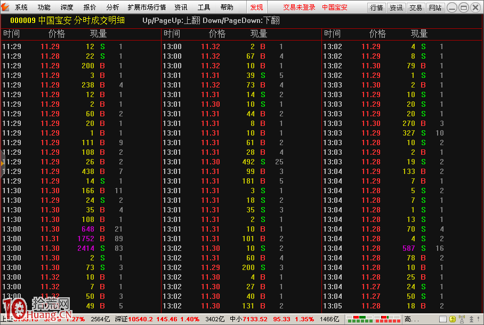Screen dimensions: 484x325
Task: Select the 11:30 trade with volume 166
Action: tap(81, 191)
